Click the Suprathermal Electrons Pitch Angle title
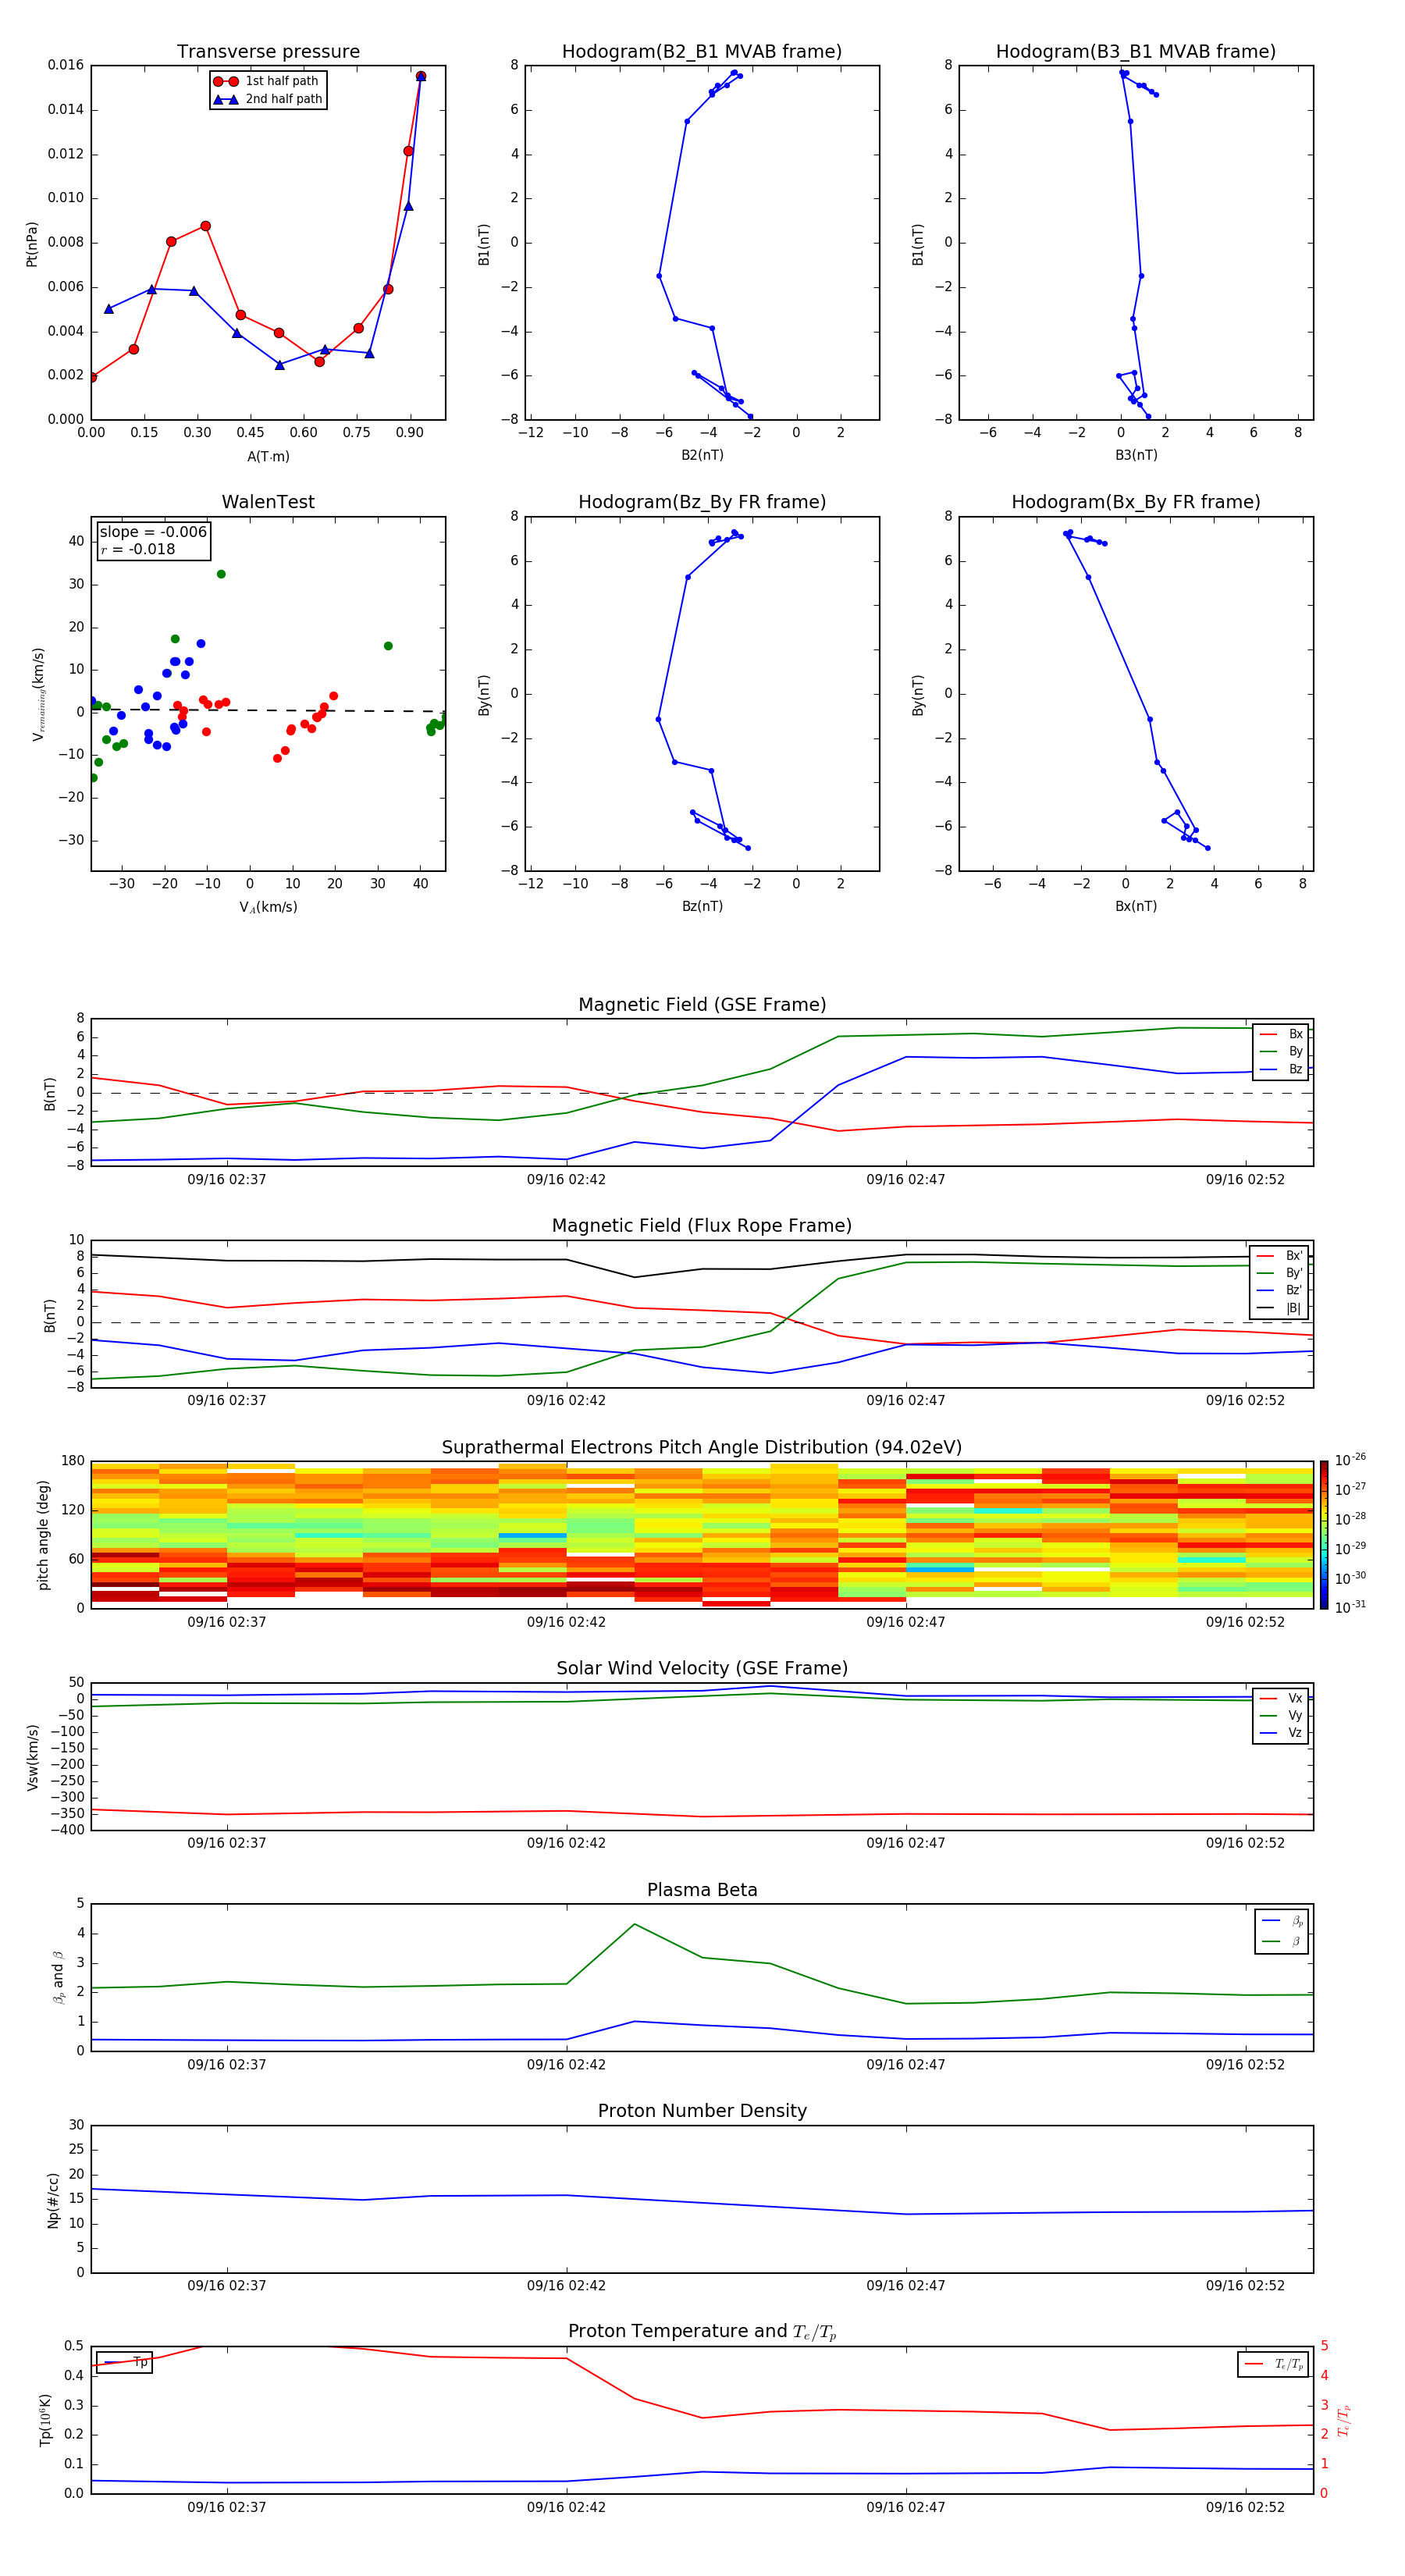This screenshot has height=2576, width=1405. (702, 1448)
